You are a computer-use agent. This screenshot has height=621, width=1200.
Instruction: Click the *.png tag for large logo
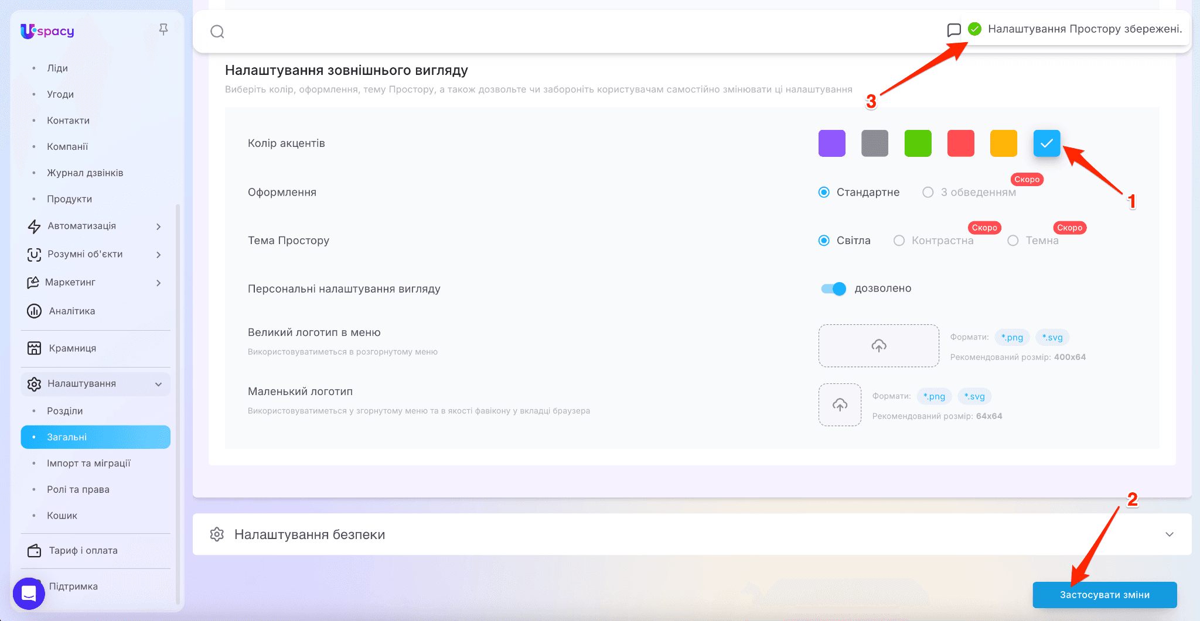pyautogui.click(x=1012, y=337)
